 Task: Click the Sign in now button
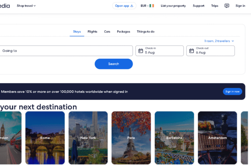(232, 91)
